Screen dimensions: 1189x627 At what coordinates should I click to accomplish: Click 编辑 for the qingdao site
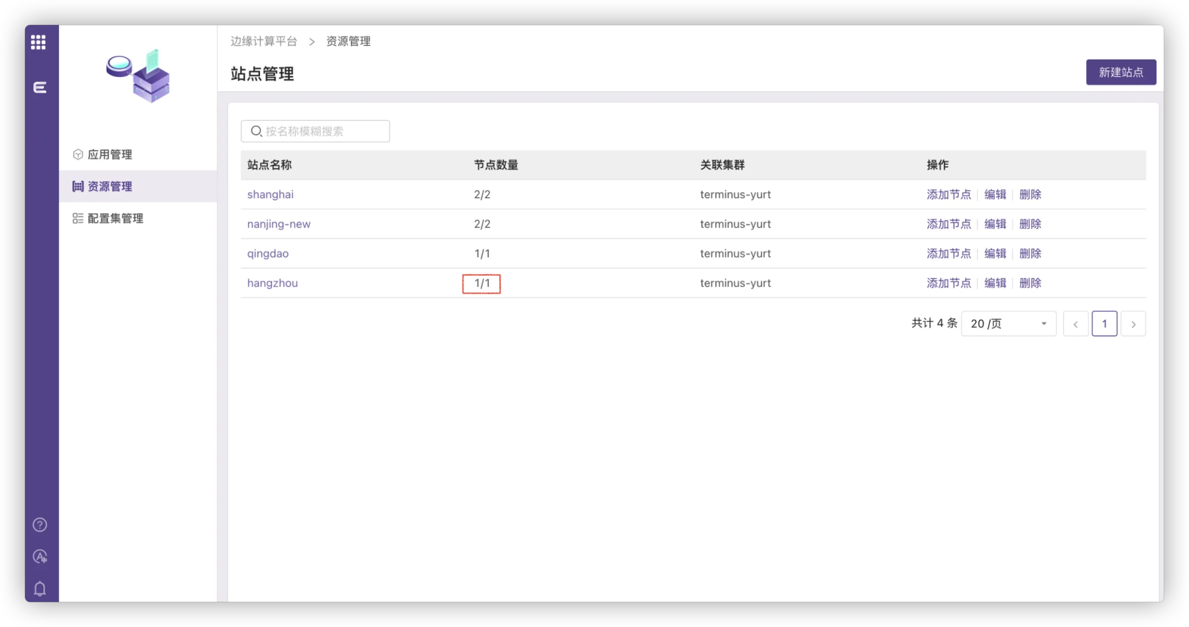tap(994, 253)
